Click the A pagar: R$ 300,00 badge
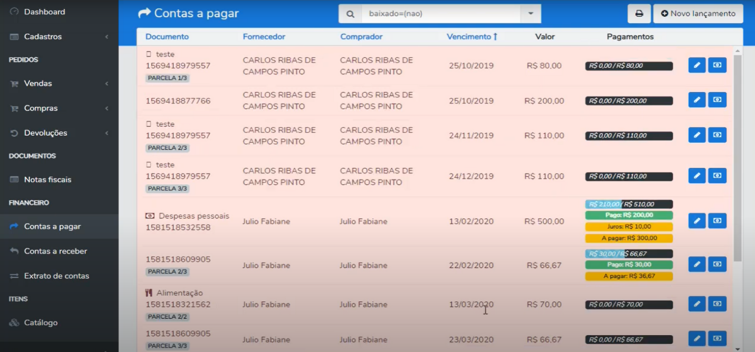 (629, 238)
